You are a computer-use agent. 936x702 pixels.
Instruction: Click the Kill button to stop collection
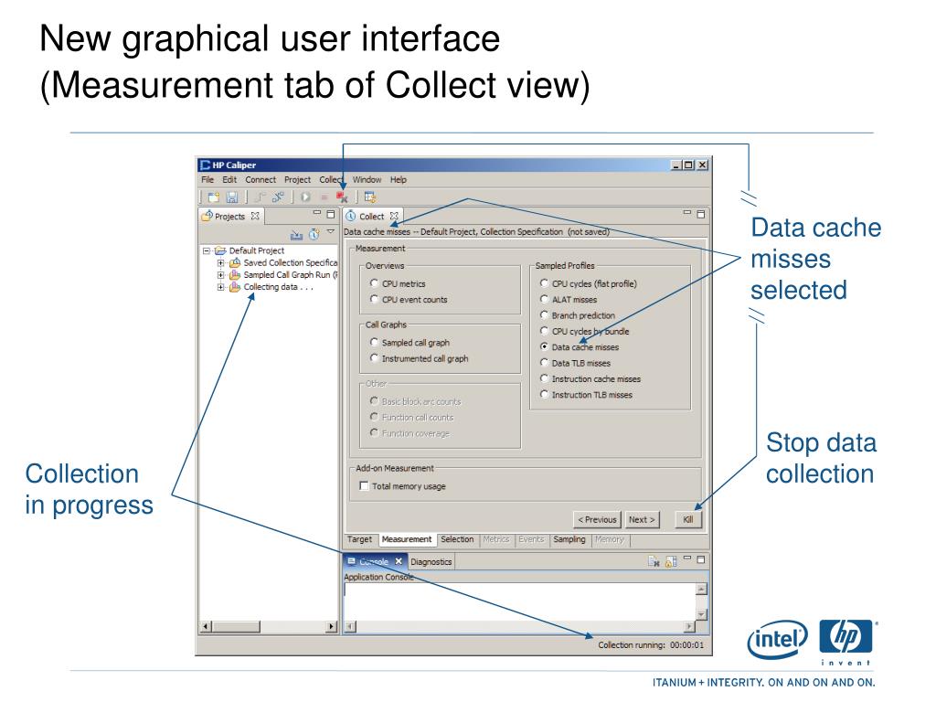[688, 520]
